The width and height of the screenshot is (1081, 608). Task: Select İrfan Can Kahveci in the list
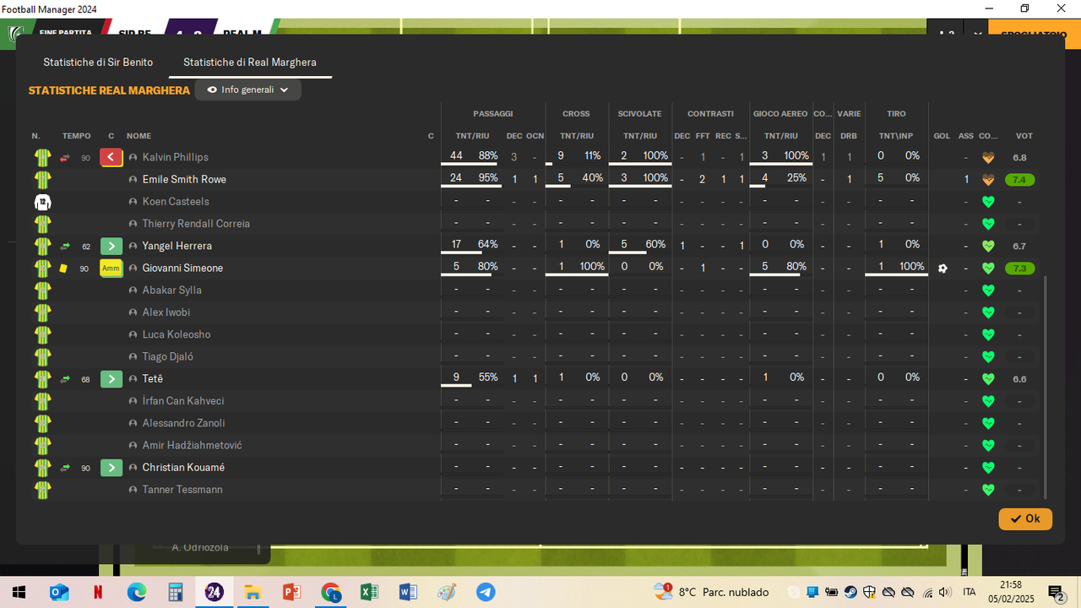point(183,401)
